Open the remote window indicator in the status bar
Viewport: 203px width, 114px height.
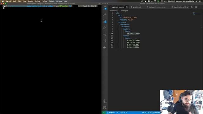point(104,113)
